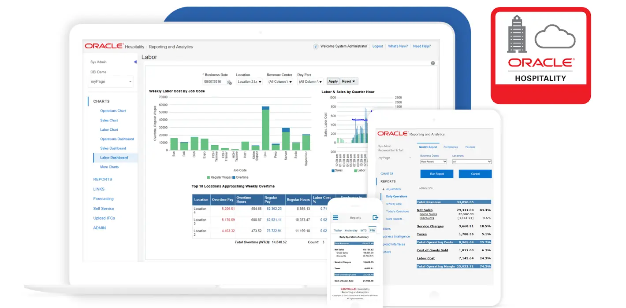Expand the Daily Ops disclosure triangle

(420, 188)
